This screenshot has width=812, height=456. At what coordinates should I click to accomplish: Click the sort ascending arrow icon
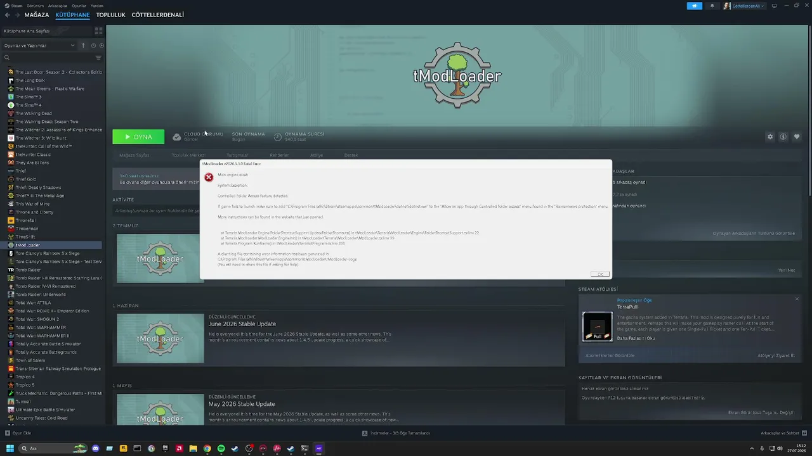point(83,46)
